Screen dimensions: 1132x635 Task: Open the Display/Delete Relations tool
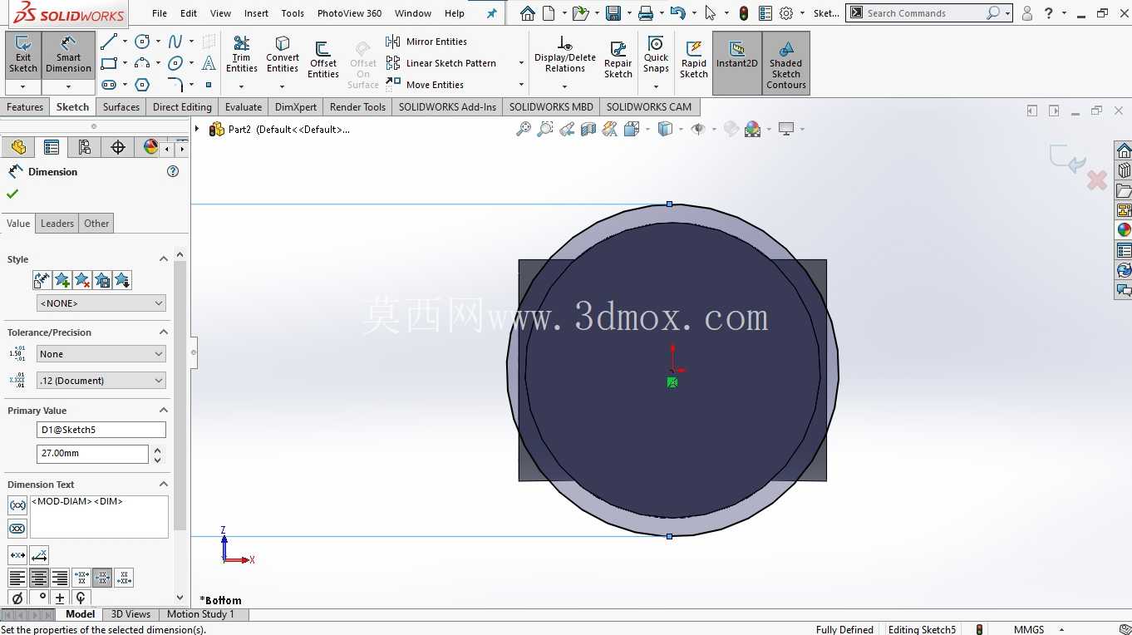coord(565,56)
